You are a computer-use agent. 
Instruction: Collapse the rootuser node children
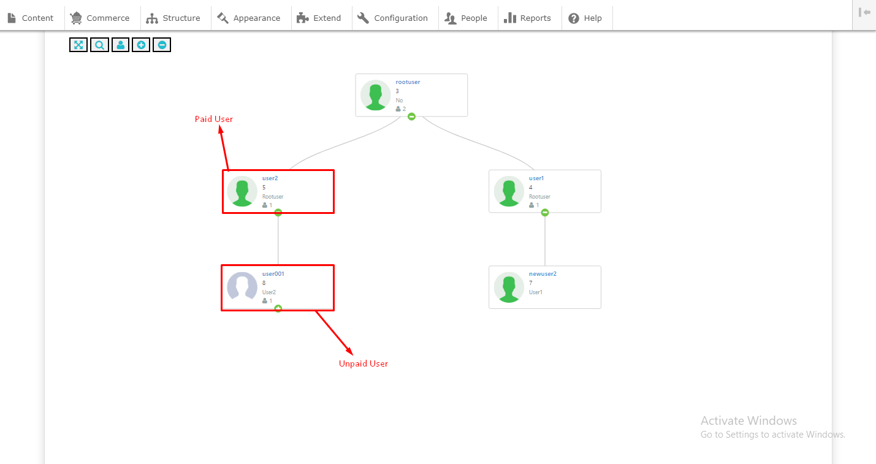(x=411, y=116)
